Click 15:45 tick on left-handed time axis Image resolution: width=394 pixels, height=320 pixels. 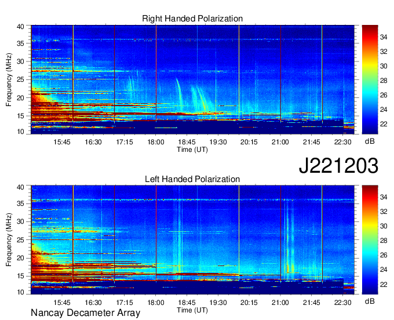tap(62, 303)
